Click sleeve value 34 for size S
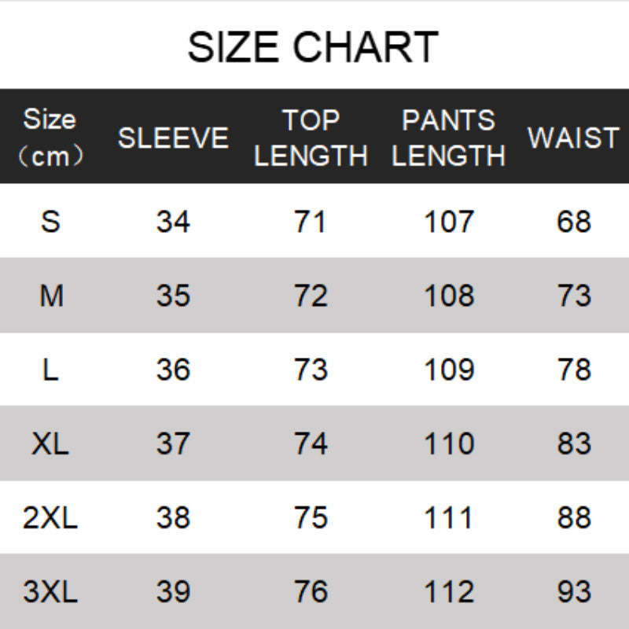The image size is (629, 629). coord(173,222)
